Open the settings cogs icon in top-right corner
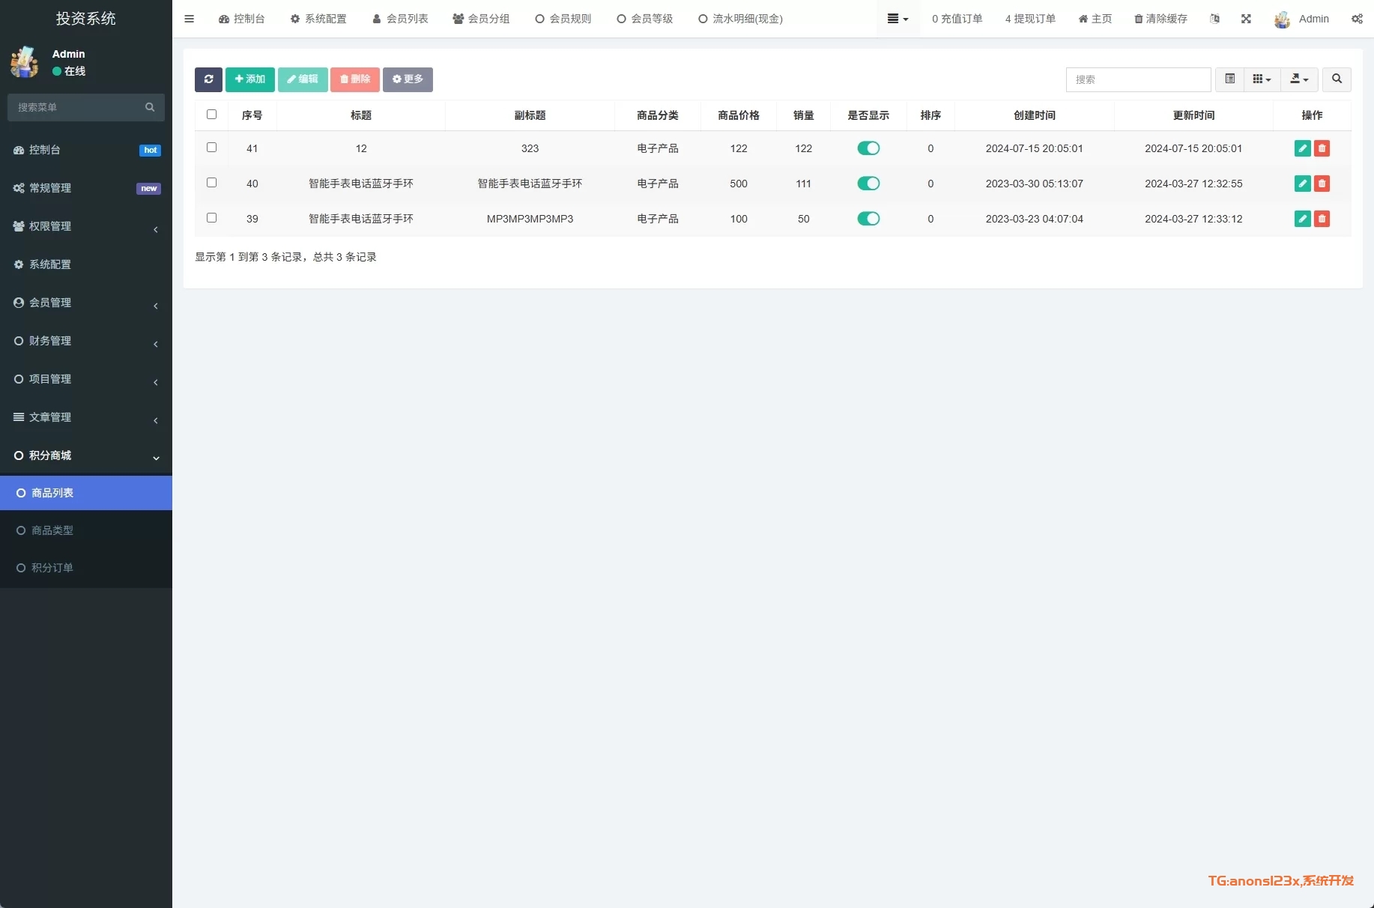The height and width of the screenshot is (908, 1374). [1357, 19]
